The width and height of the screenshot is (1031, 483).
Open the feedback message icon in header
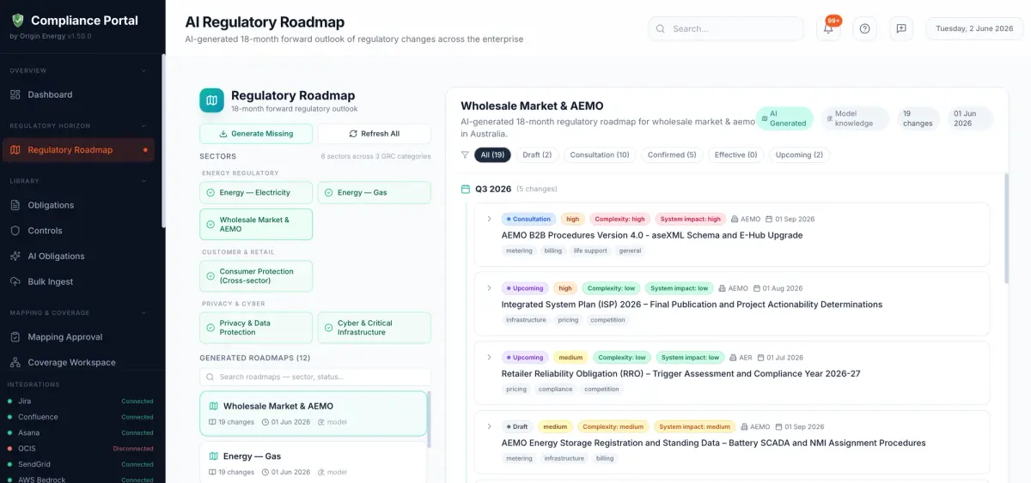(901, 28)
